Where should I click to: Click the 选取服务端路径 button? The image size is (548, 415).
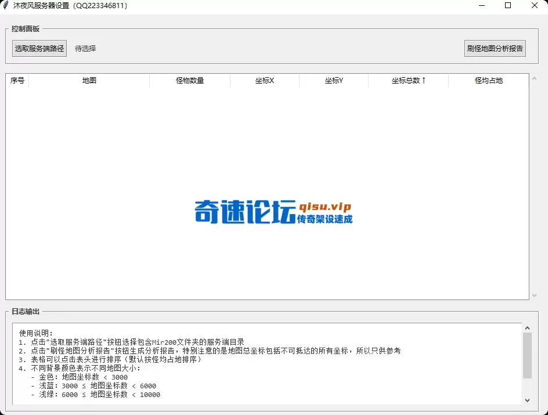pyautogui.click(x=39, y=48)
